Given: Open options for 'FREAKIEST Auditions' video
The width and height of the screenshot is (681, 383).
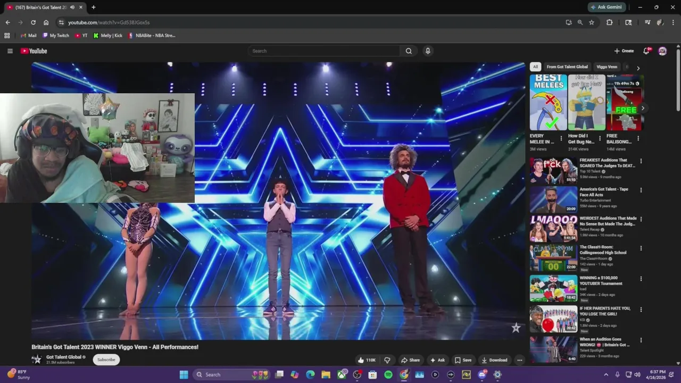Looking at the screenshot, I should pos(641,161).
